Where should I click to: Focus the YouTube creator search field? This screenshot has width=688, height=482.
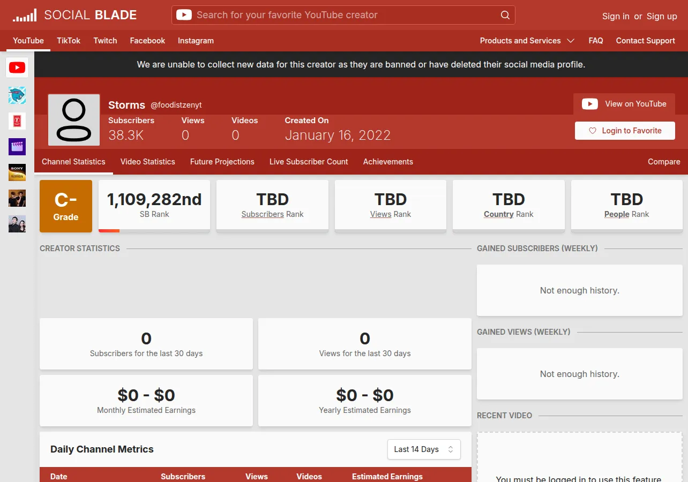(x=343, y=15)
